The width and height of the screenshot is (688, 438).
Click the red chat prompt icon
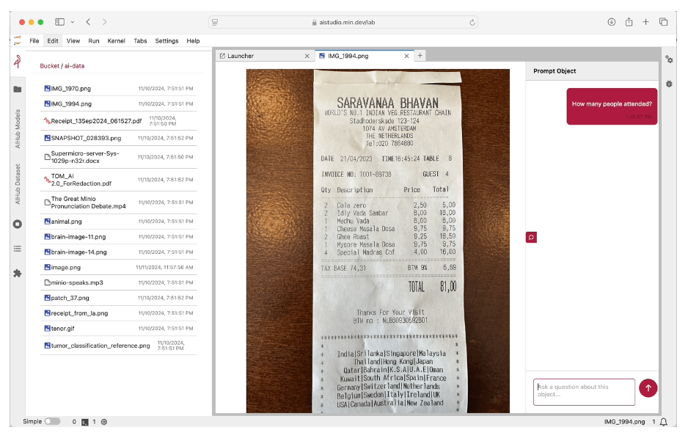[x=531, y=237]
